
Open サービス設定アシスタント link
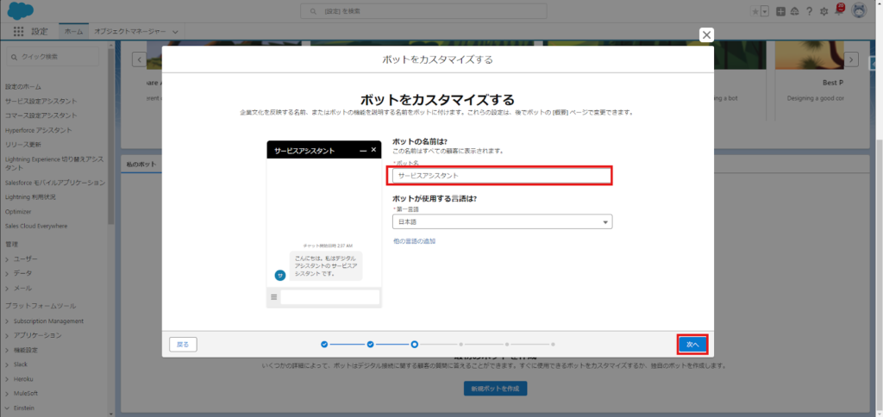click(x=41, y=102)
